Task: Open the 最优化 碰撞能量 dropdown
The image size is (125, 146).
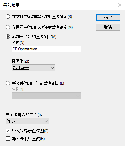Action: (x=33, y=68)
